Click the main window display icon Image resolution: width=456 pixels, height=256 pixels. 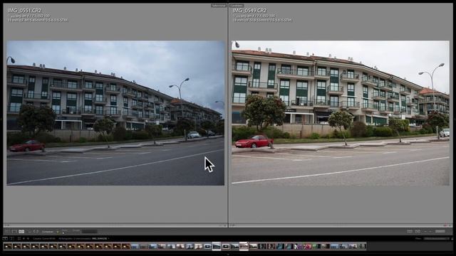coord(5,239)
